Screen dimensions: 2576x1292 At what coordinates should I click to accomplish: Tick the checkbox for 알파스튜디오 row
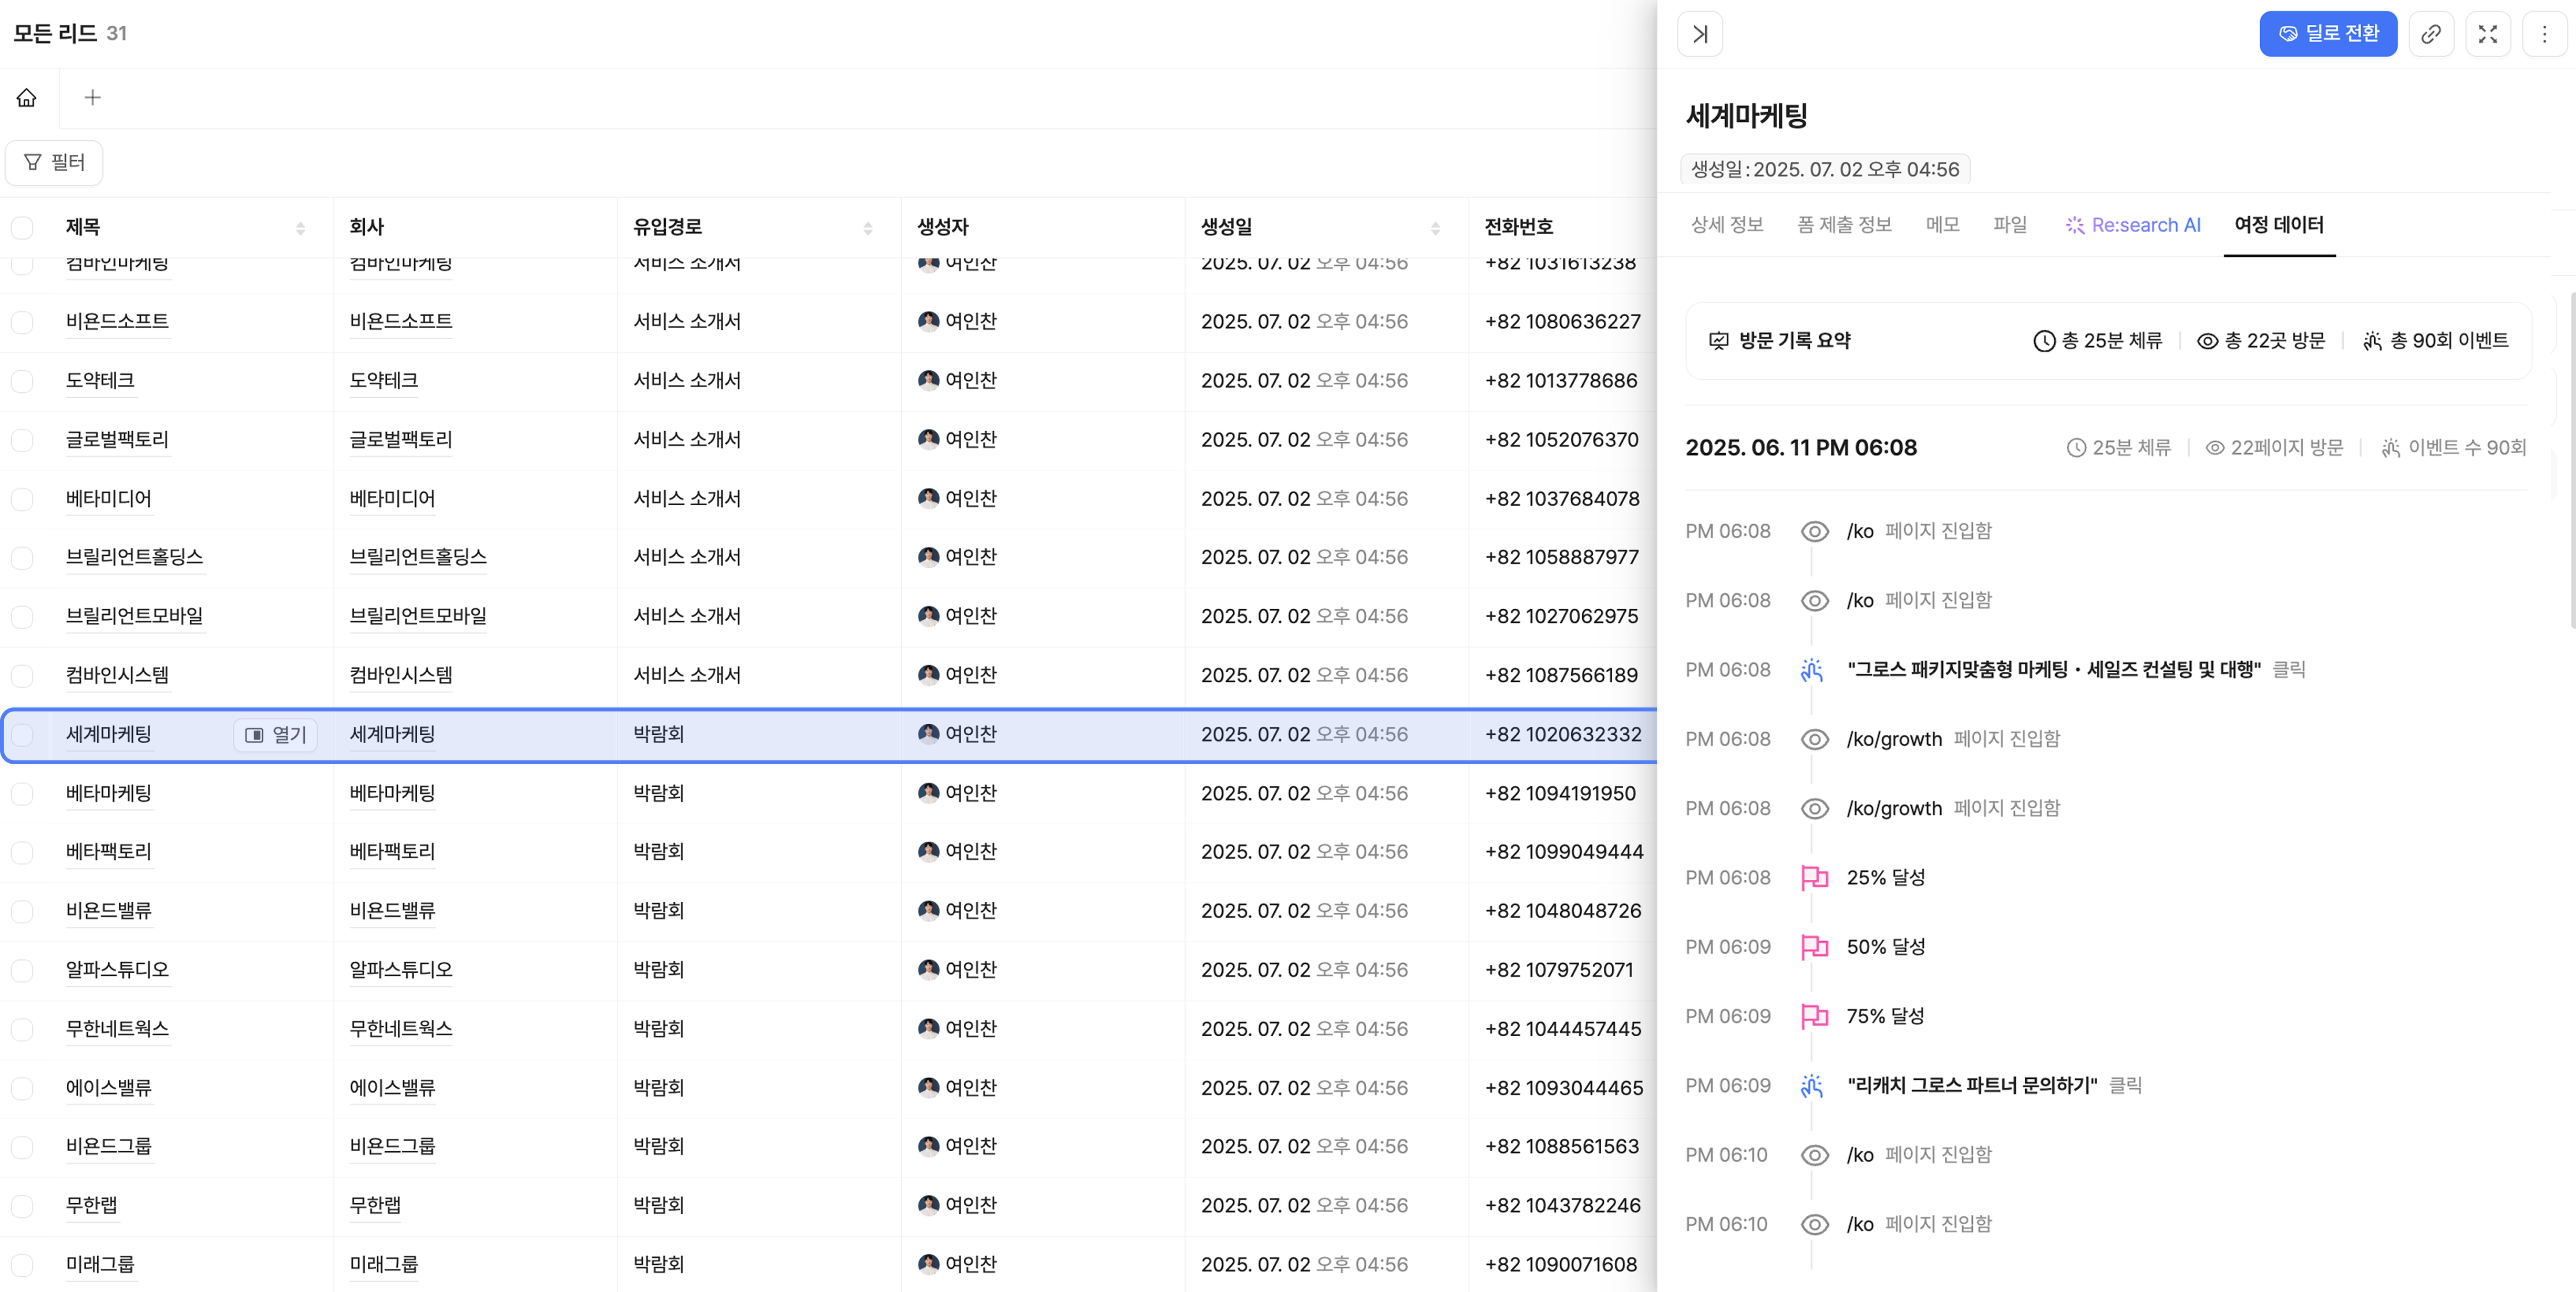click(x=22, y=969)
